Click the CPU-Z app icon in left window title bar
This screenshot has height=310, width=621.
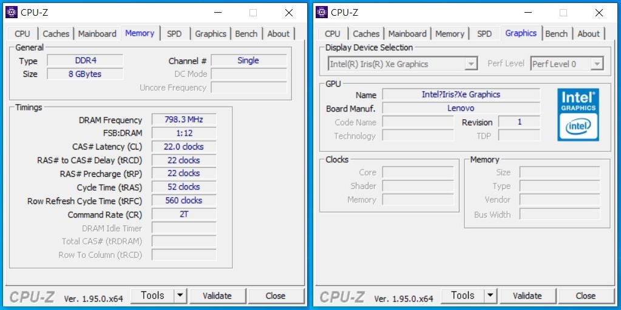(x=12, y=12)
